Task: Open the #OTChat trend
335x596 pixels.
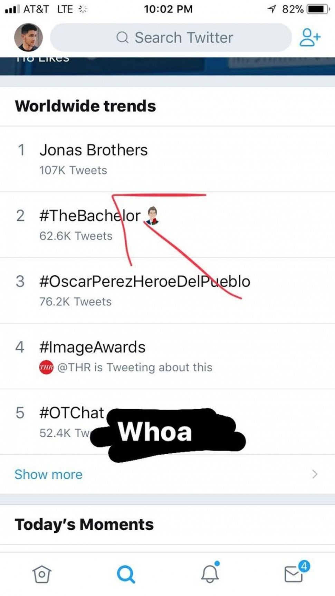Action: pos(71,413)
